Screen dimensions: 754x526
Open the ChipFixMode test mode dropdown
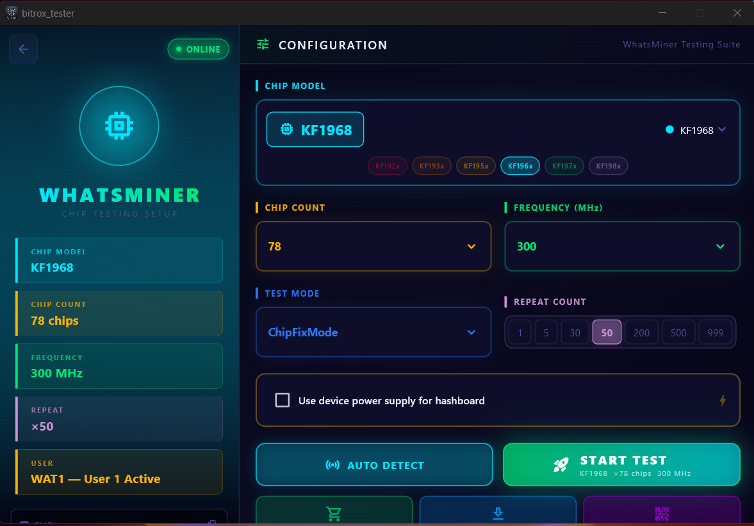click(x=373, y=333)
